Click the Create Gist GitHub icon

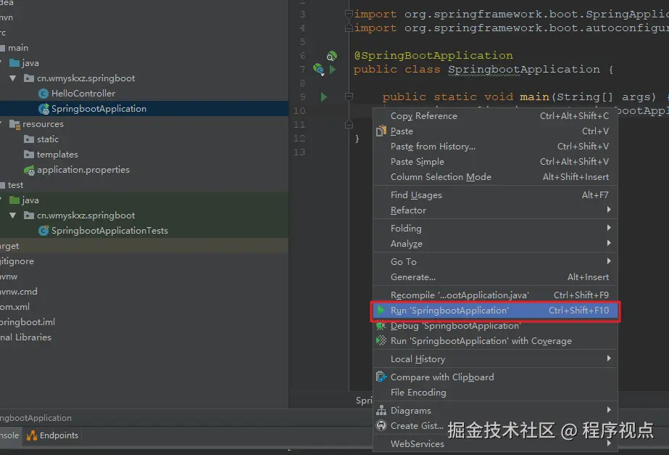click(x=381, y=425)
